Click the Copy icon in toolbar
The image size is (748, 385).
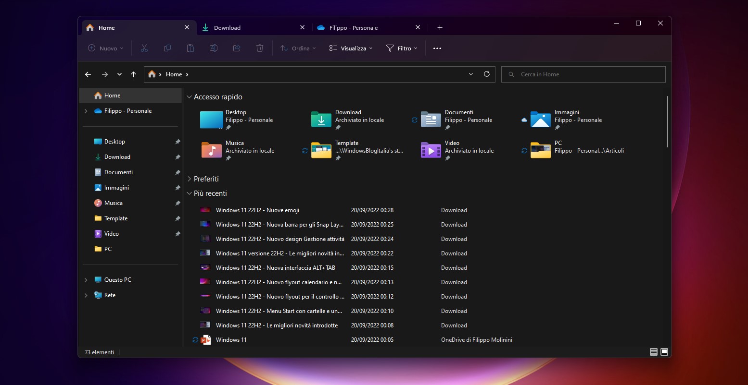click(x=167, y=48)
